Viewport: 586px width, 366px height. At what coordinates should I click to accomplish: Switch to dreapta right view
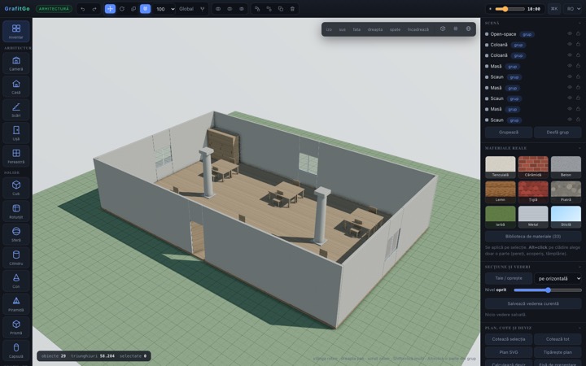(375, 29)
